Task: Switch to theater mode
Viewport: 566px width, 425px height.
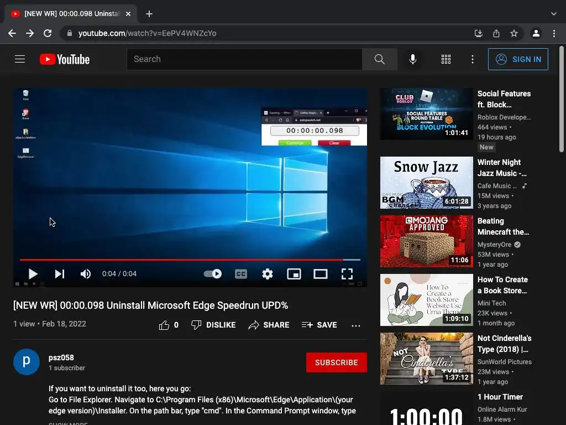Action: tap(321, 273)
